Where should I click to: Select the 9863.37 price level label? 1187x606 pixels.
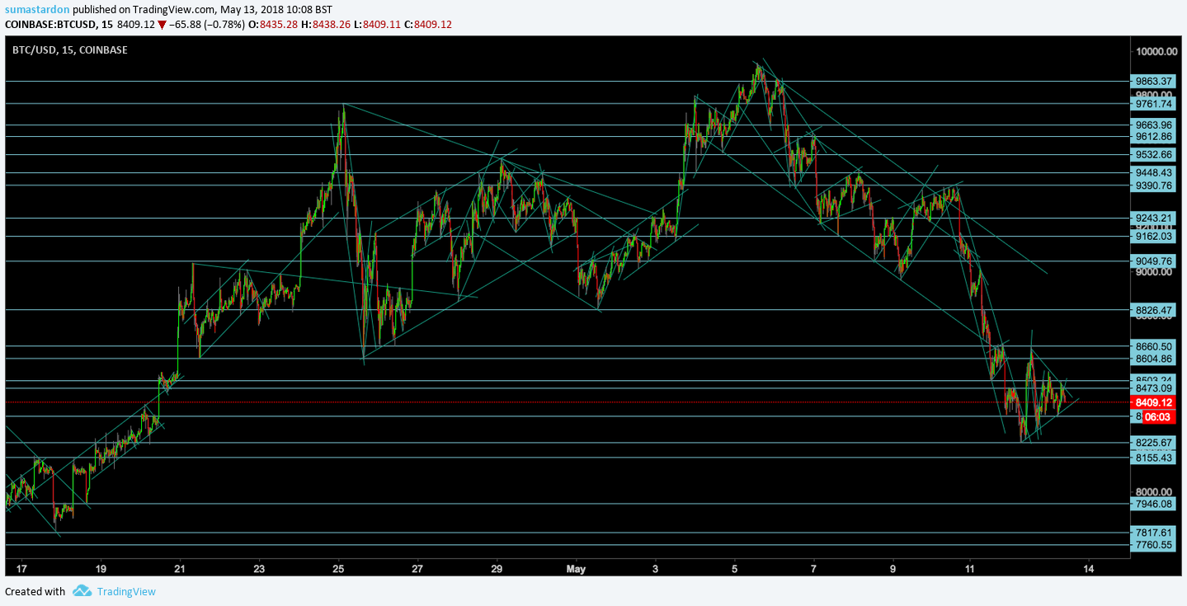click(x=1154, y=81)
